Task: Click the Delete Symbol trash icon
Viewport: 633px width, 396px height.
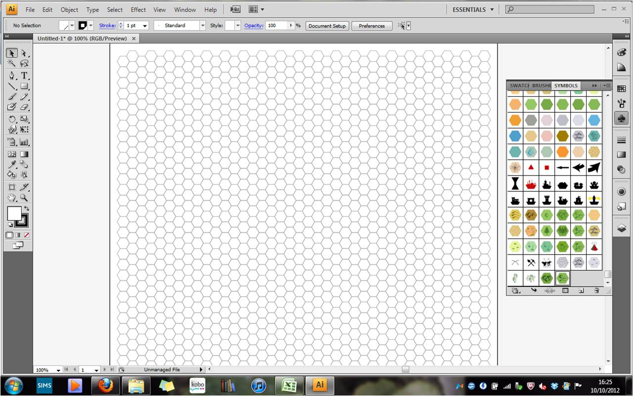Action: (597, 291)
